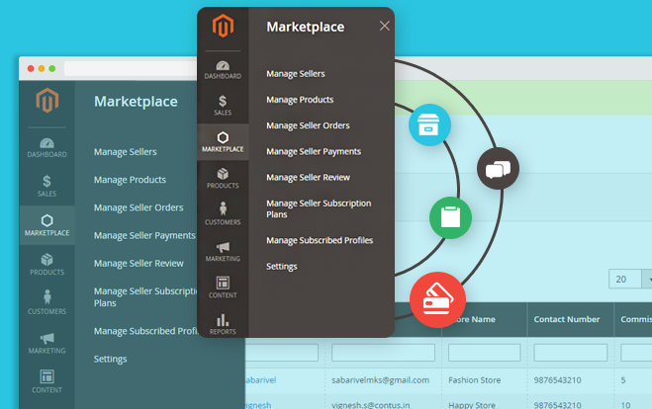Click the yellow macOS minimize dot
This screenshot has width=652, height=409.
(x=42, y=68)
